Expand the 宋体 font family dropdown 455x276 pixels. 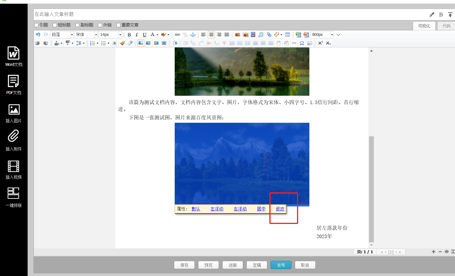point(86,35)
